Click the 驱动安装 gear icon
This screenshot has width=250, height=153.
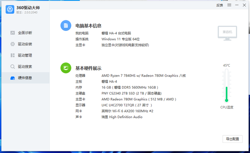12,44
